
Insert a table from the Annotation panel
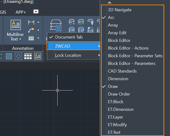[x=31, y=38]
